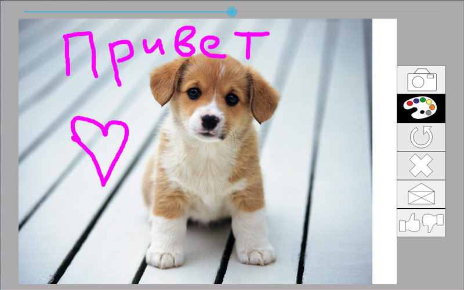Clear drawing with the X icon

point(421,166)
